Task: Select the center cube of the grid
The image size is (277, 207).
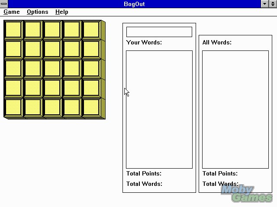Action: [52, 68]
